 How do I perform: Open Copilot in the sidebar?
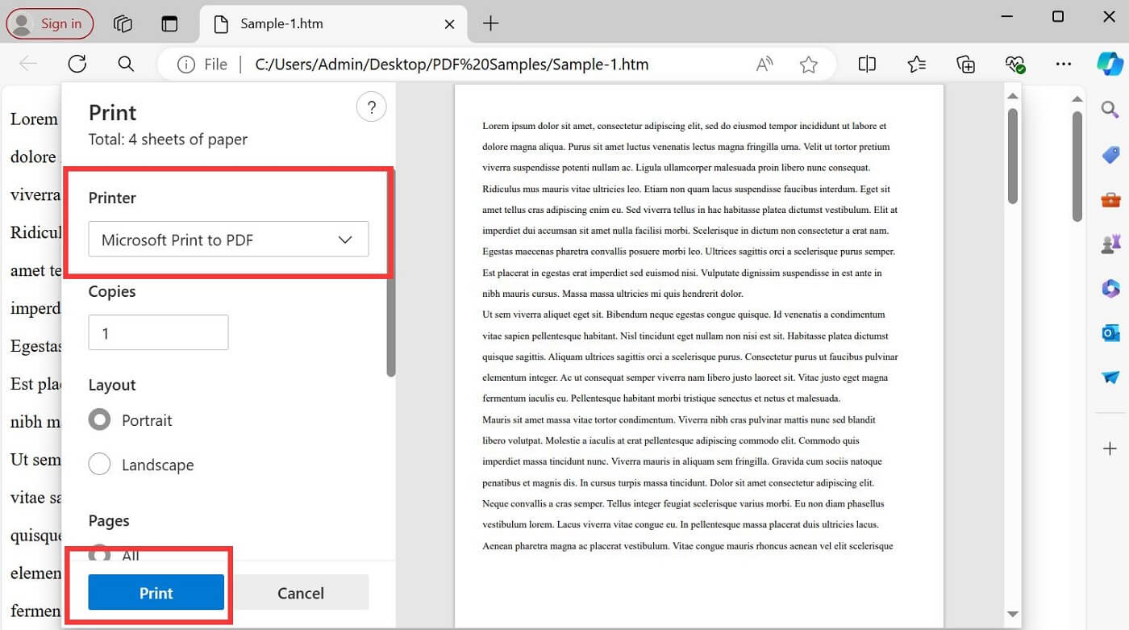(1110, 63)
